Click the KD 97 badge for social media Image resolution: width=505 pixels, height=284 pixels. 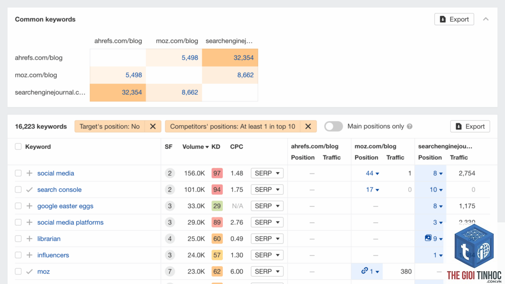pyautogui.click(x=217, y=173)
